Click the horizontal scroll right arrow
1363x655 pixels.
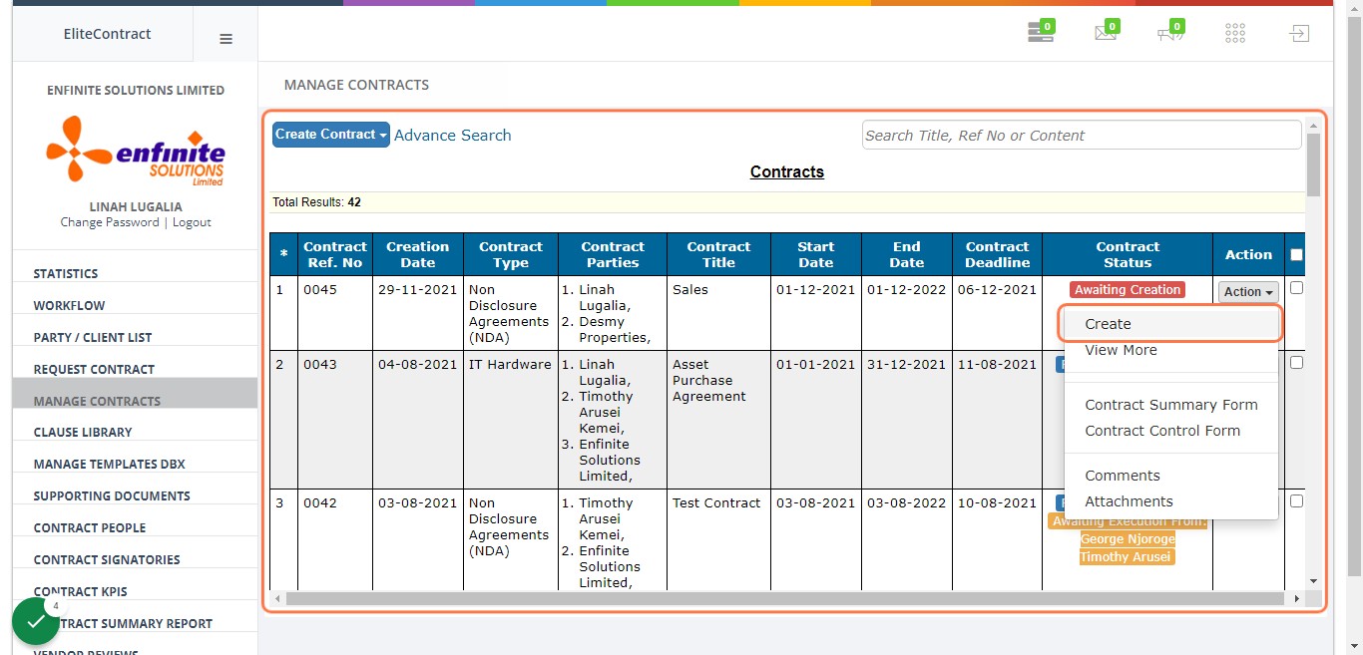coord(1297,598)
